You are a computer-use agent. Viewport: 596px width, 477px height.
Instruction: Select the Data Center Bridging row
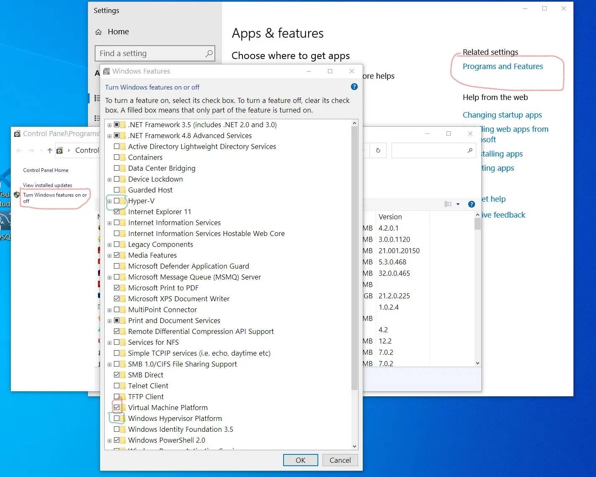pyautogui.click(x=162, y=168)
